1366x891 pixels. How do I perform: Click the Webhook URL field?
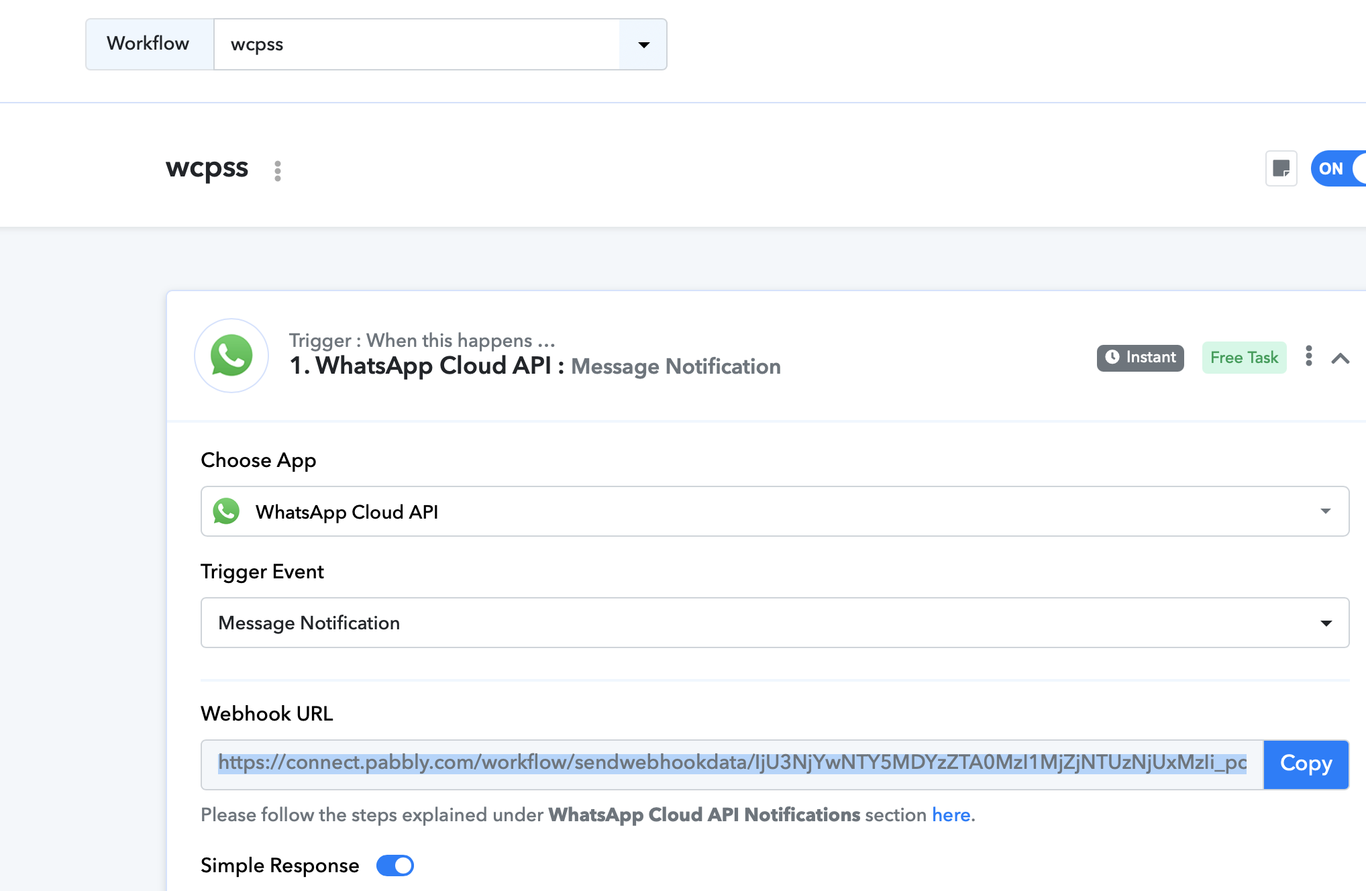click(732, 764)
